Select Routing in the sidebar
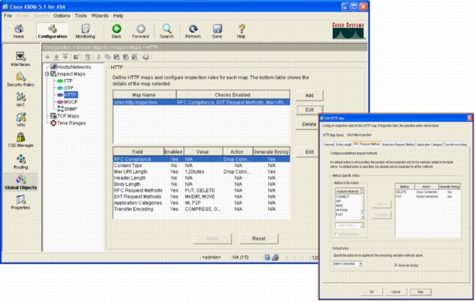 [x=21, y=162]
